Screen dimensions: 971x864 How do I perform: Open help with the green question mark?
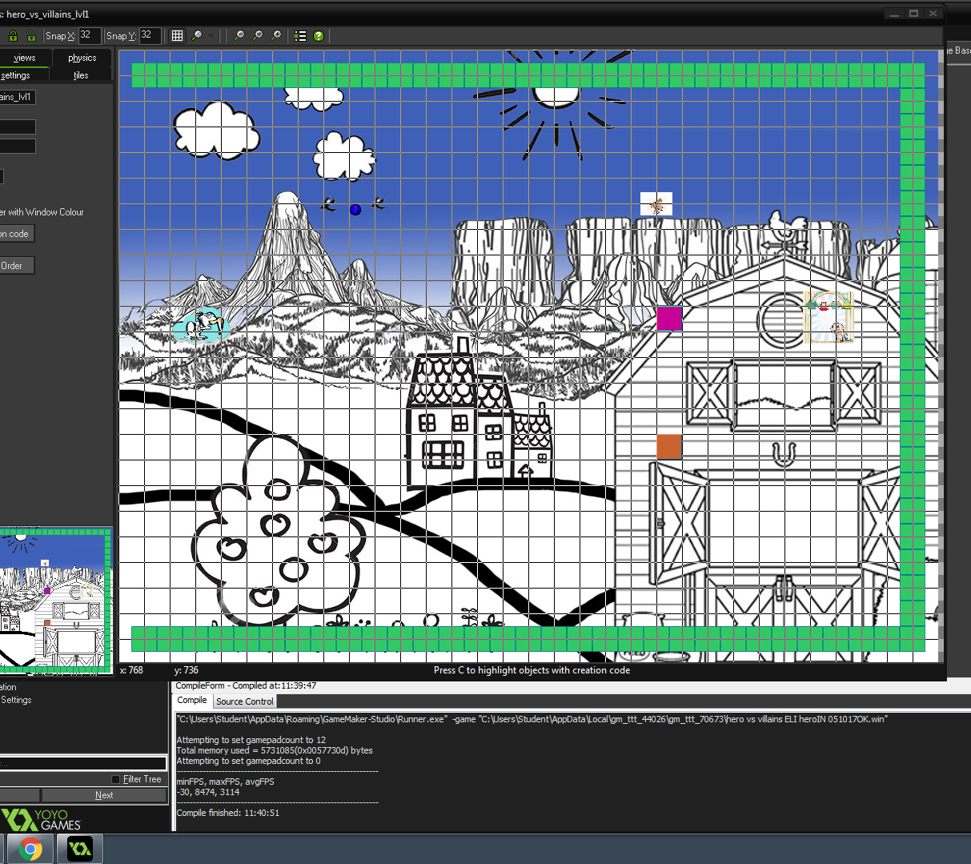(319, 36)
